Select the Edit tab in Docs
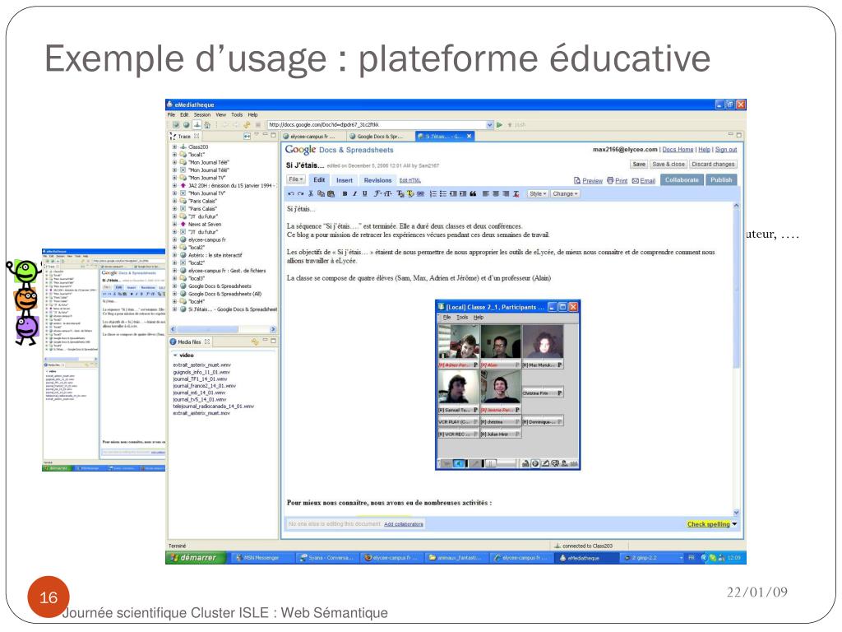This screenshot has height=632, width=842. pos(319,180)
